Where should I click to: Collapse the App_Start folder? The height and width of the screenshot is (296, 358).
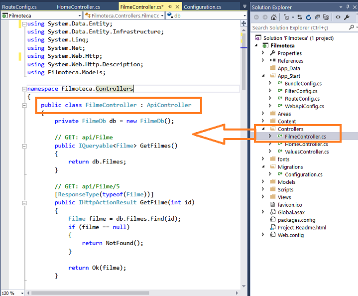coord(263,75)
